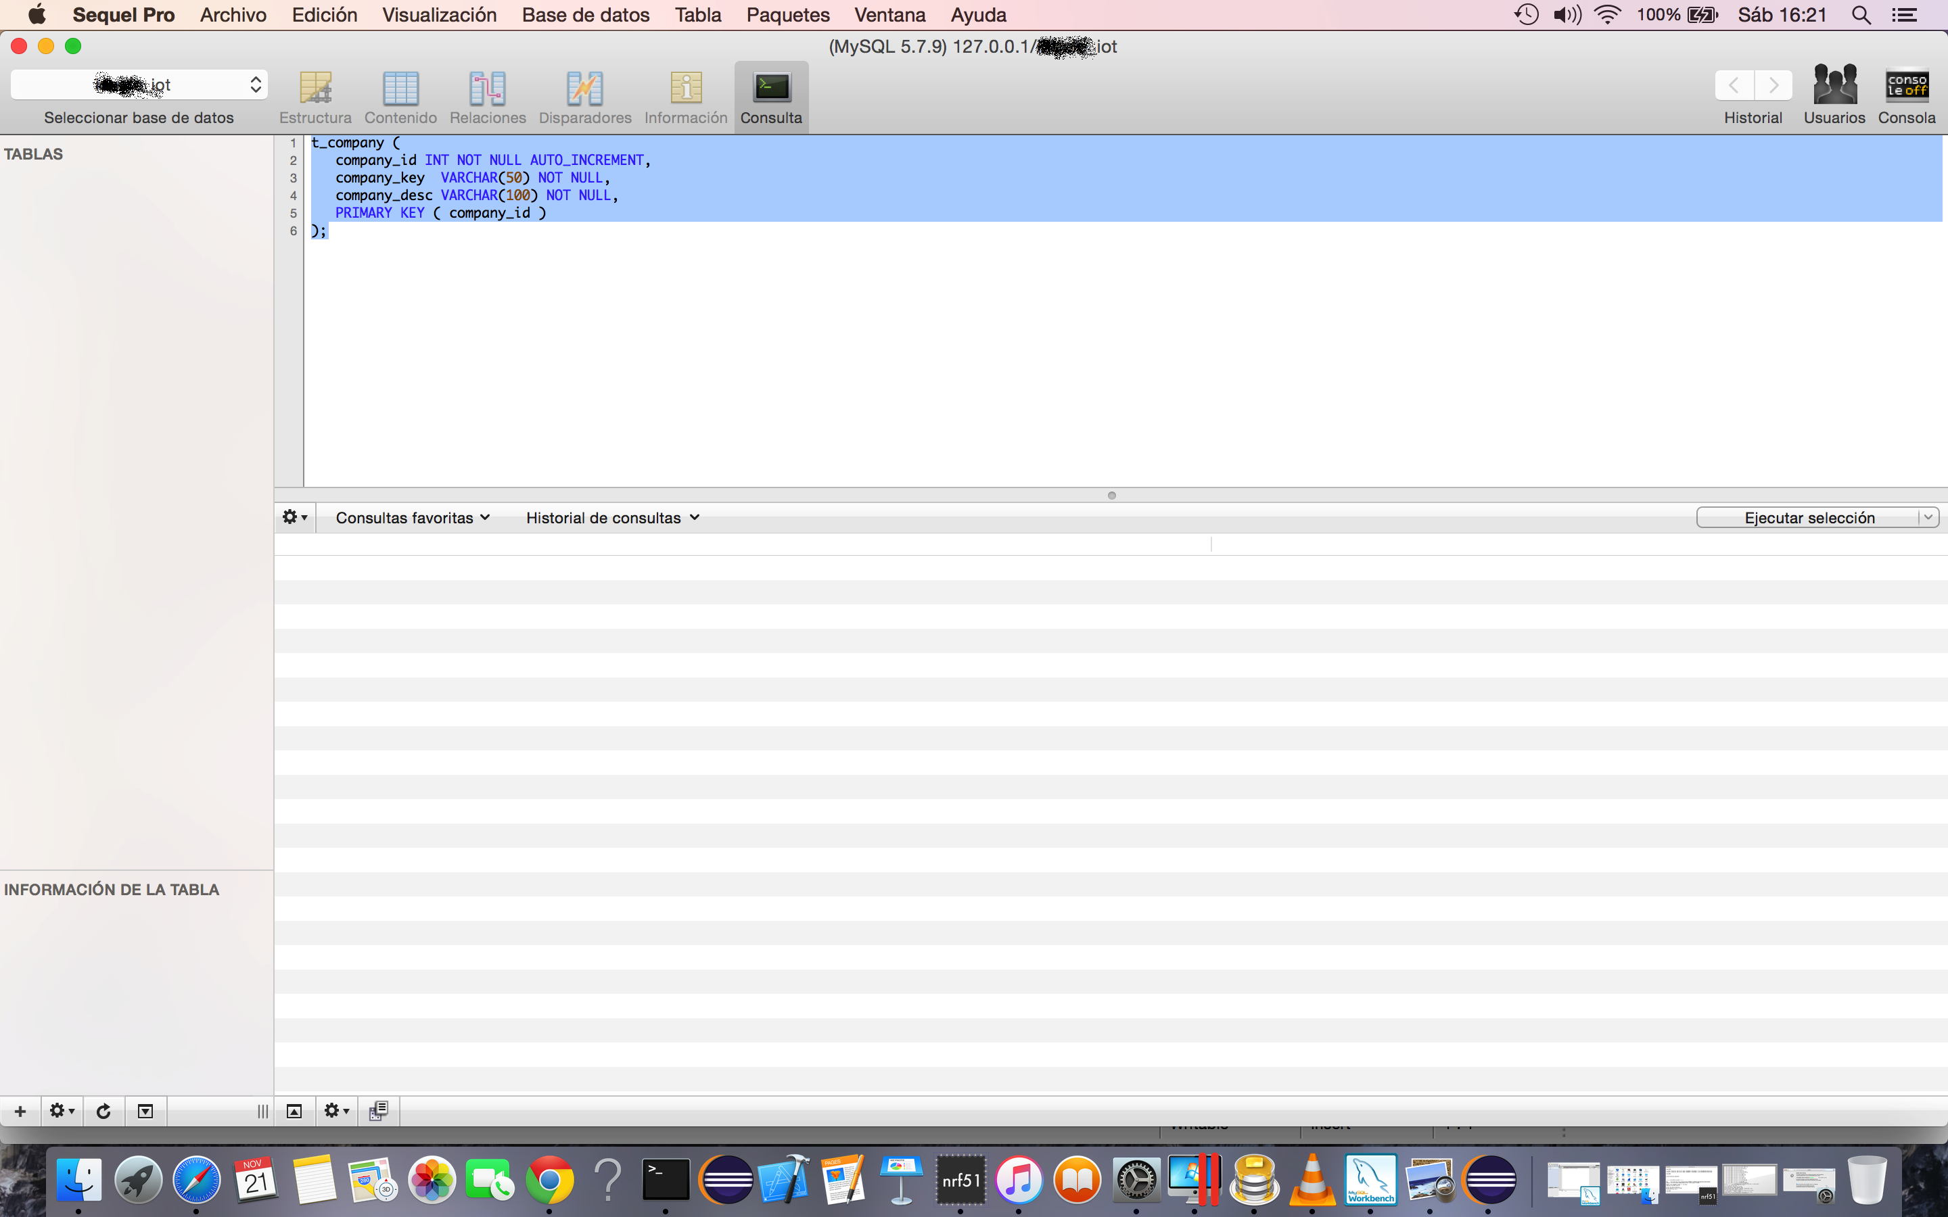Open iBooks from the Dock
The width and height of the screenshot is (1948, 1217).
coord(1077,1180)
